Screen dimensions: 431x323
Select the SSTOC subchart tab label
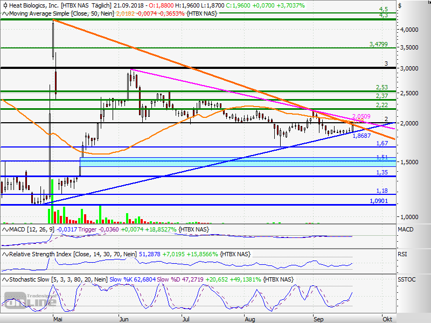407,279
